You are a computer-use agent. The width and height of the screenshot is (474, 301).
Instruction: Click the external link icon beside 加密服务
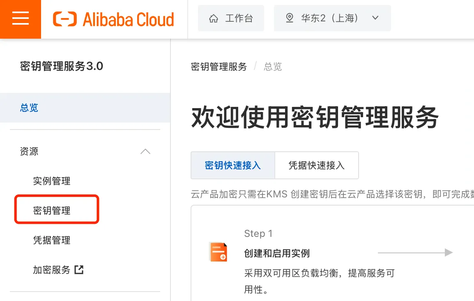click(x=79, y=270)
